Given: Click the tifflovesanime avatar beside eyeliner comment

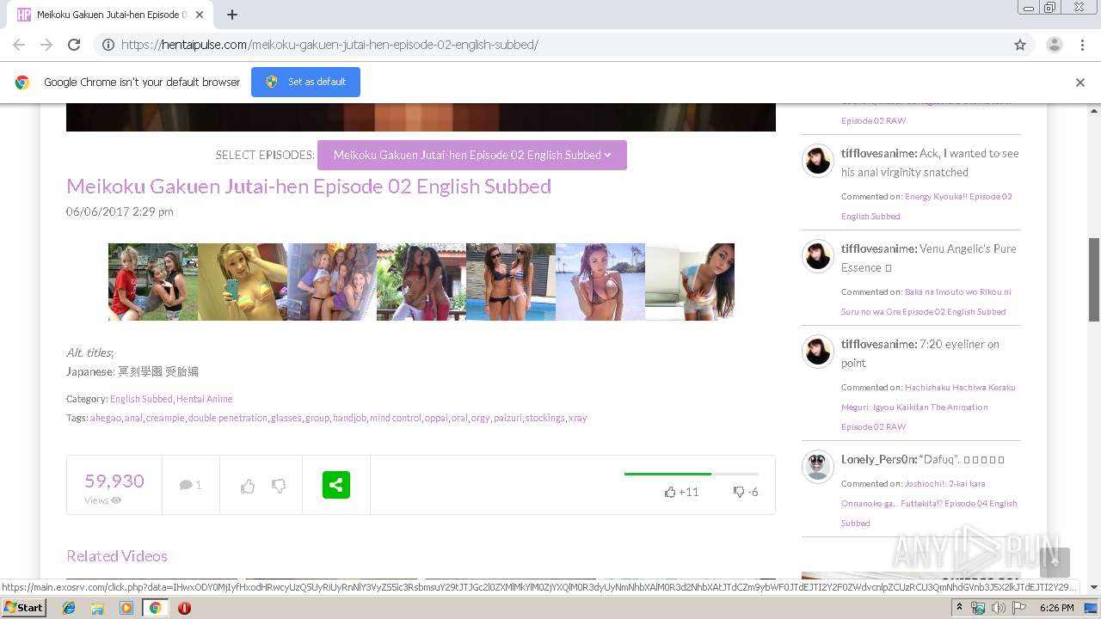Looking at the screenshot, I should click(x=818, y=351).
